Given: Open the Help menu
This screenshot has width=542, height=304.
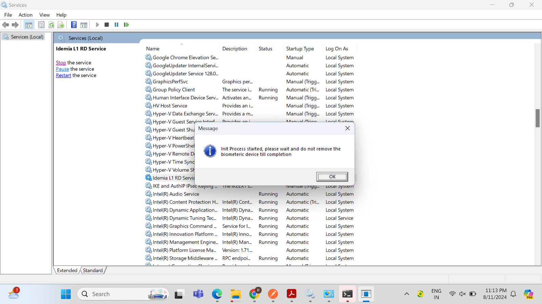Looking at the screenshot, I should (61, 15).
